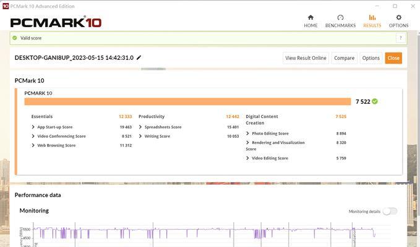
Task: Click the App Start-up value 19 463
Action: (126, 127)
